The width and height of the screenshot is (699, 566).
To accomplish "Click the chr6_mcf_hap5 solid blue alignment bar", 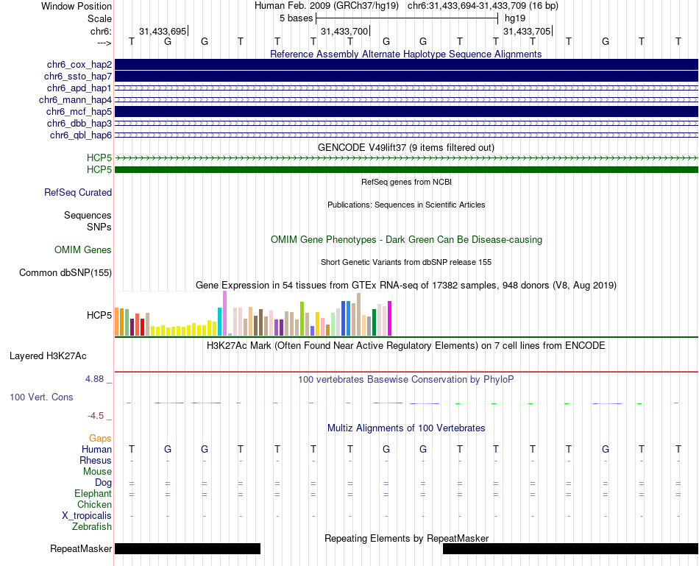I will coord(406,111).
